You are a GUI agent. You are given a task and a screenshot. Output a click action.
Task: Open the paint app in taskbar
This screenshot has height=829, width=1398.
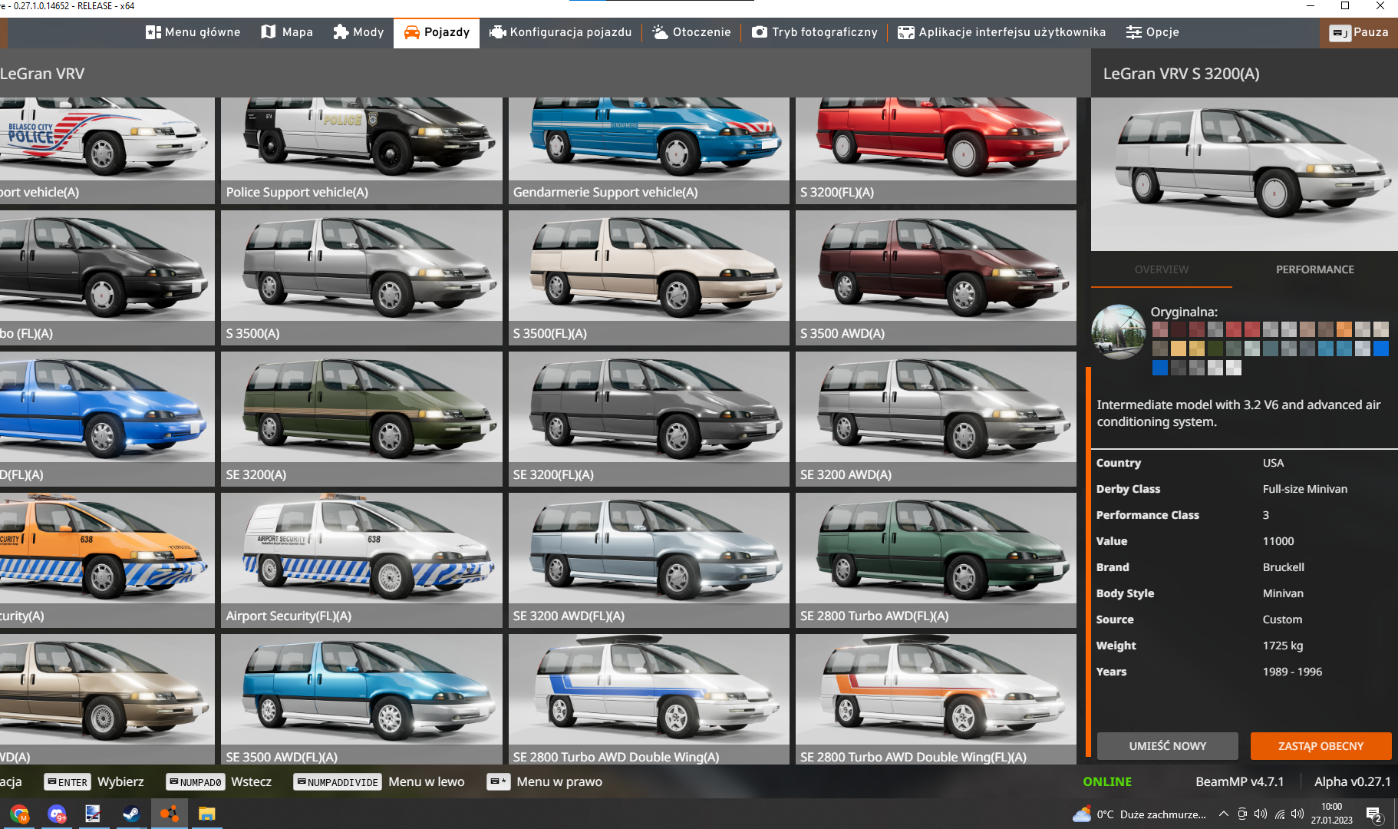coord(94,814)
